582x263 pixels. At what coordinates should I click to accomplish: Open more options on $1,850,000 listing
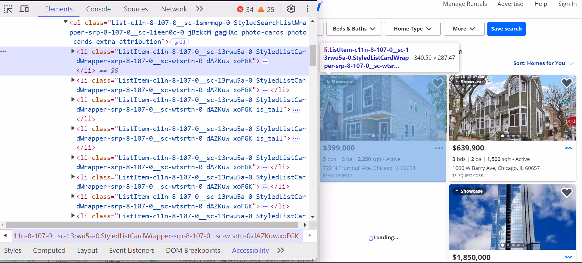click(x=568, y=257)
